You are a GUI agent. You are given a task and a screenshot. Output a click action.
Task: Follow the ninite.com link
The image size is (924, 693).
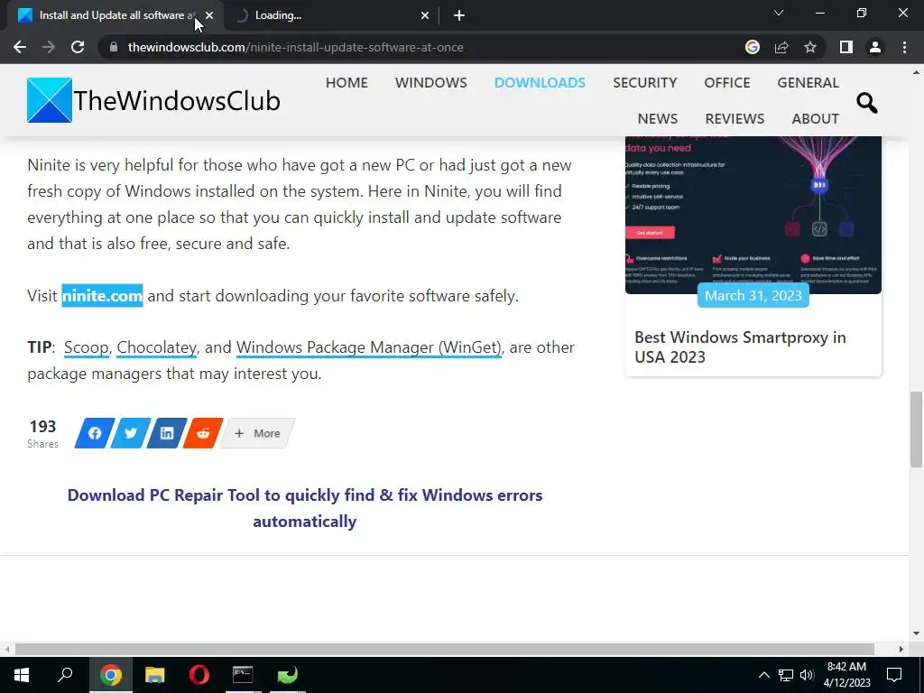coord(103,295)
